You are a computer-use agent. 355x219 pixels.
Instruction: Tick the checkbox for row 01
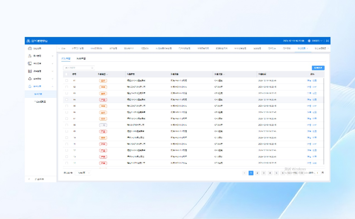(66, 81)
